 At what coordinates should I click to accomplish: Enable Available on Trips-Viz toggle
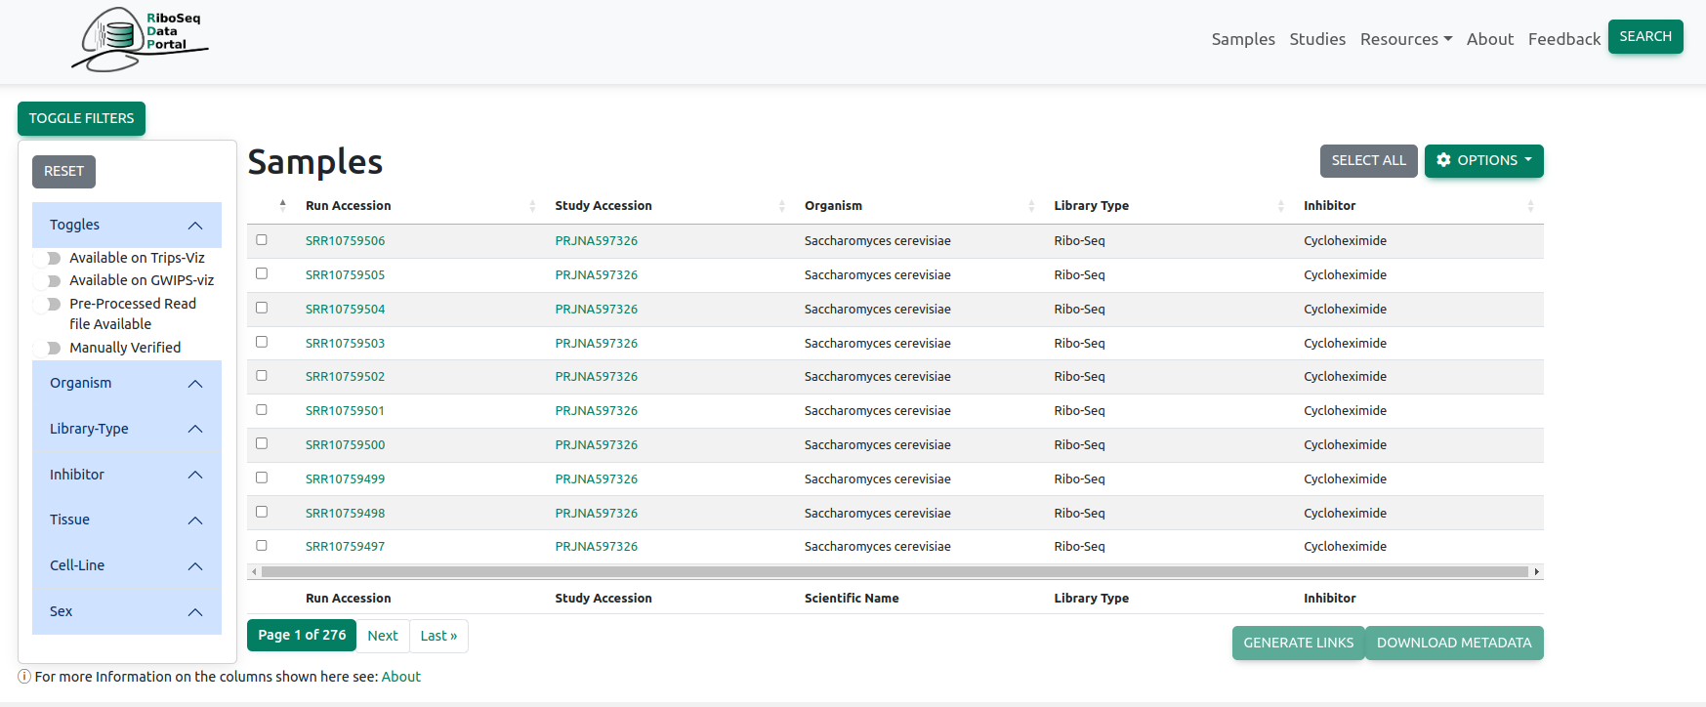click(48, 259)
